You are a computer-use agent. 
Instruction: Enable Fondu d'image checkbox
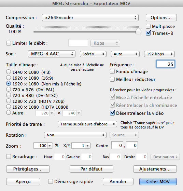pyautogui.click(x=112, y=71)
